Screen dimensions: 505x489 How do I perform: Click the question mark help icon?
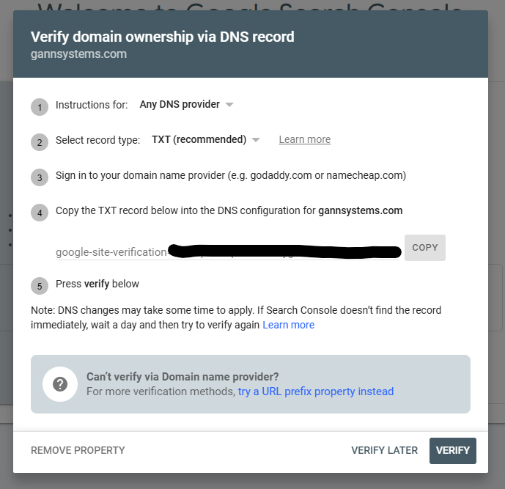point(60,384)
